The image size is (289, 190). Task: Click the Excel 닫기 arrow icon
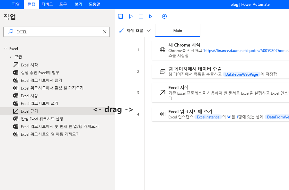16,111
